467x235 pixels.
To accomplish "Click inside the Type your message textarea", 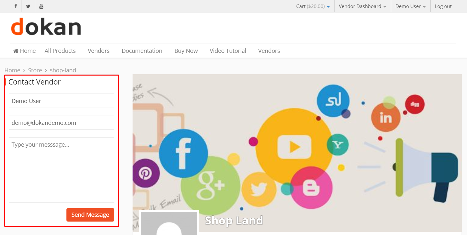I will (61, 170).
